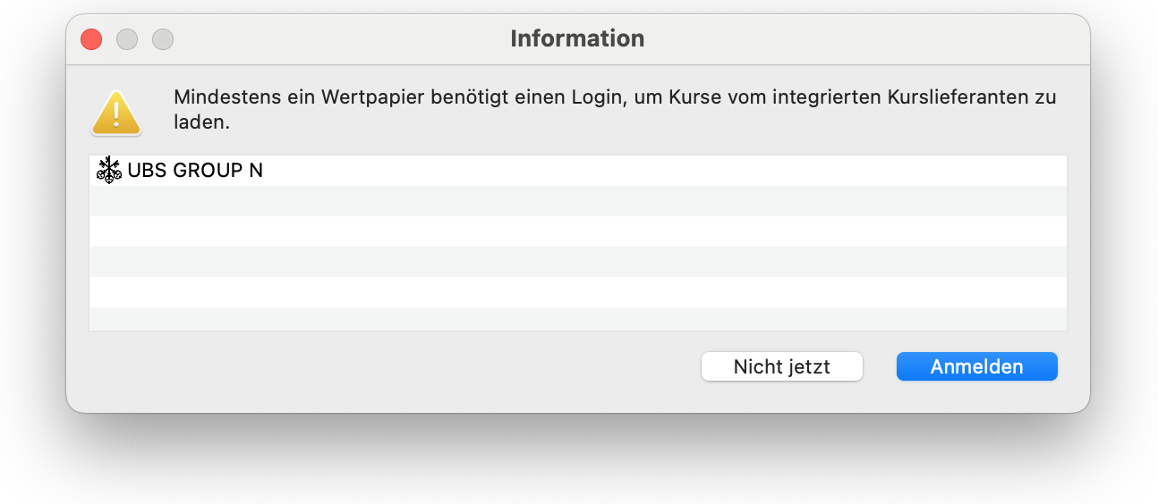Select the empty second row in list
Image resolution: width=1158 pixels, height=504 pixels.
[577, 201]
